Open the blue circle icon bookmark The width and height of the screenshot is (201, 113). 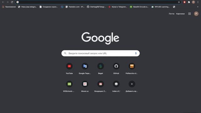62,7
